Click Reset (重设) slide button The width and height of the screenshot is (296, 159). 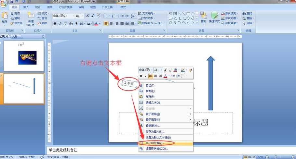click(x=42, y=18)
